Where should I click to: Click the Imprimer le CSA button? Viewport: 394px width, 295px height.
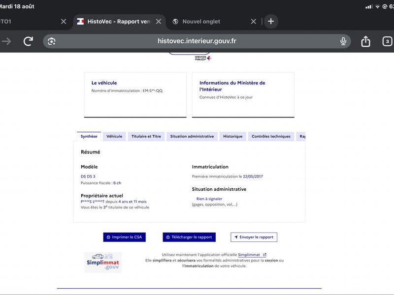click(x=125, y=237)
